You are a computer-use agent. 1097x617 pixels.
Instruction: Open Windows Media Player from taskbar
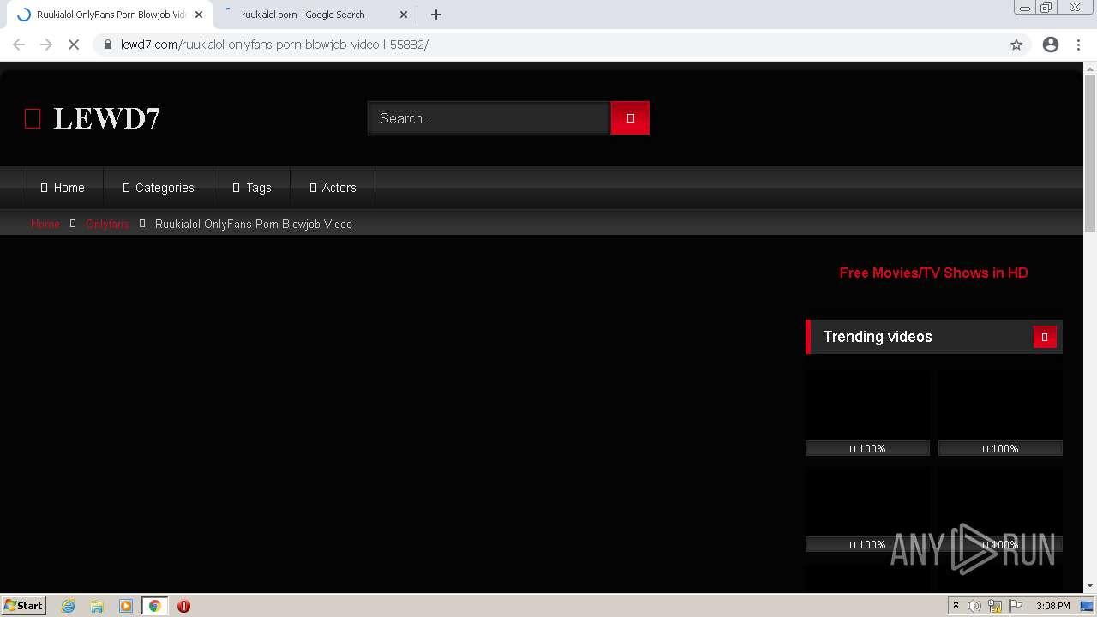click(126, 606)
